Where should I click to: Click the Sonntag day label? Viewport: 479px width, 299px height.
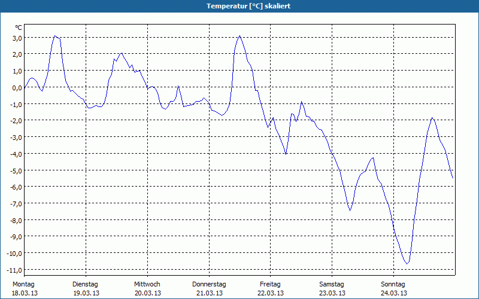393,285
